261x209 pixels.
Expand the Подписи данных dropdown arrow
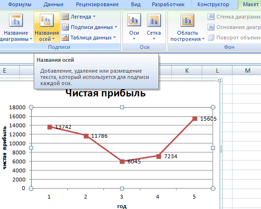[116, 27]
